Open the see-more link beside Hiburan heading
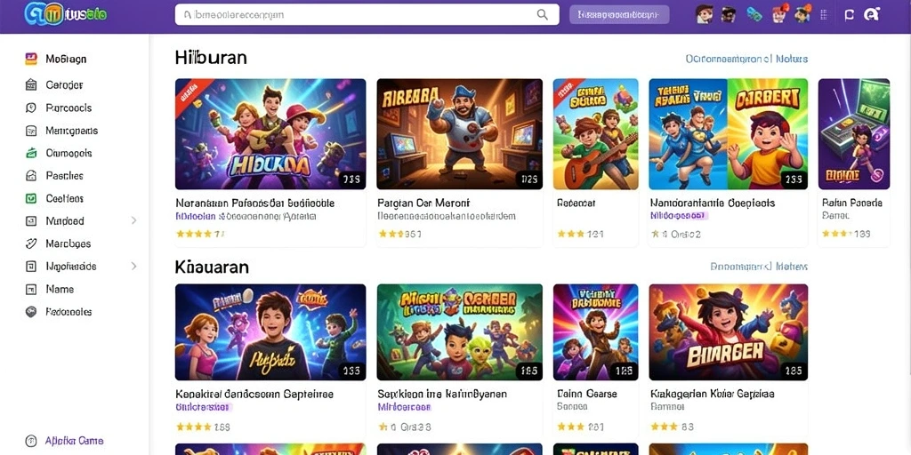911x455 pixels. [746, 59]
